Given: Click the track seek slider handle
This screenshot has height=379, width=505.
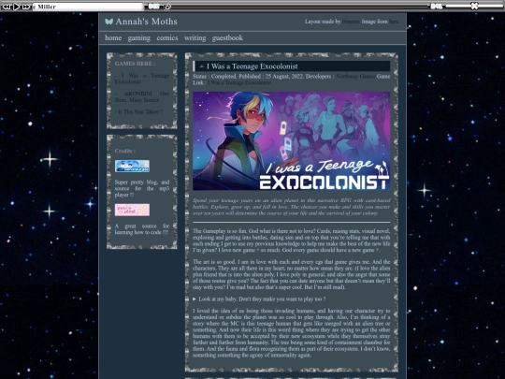Looking at the screenshot, I should (167, 7).
